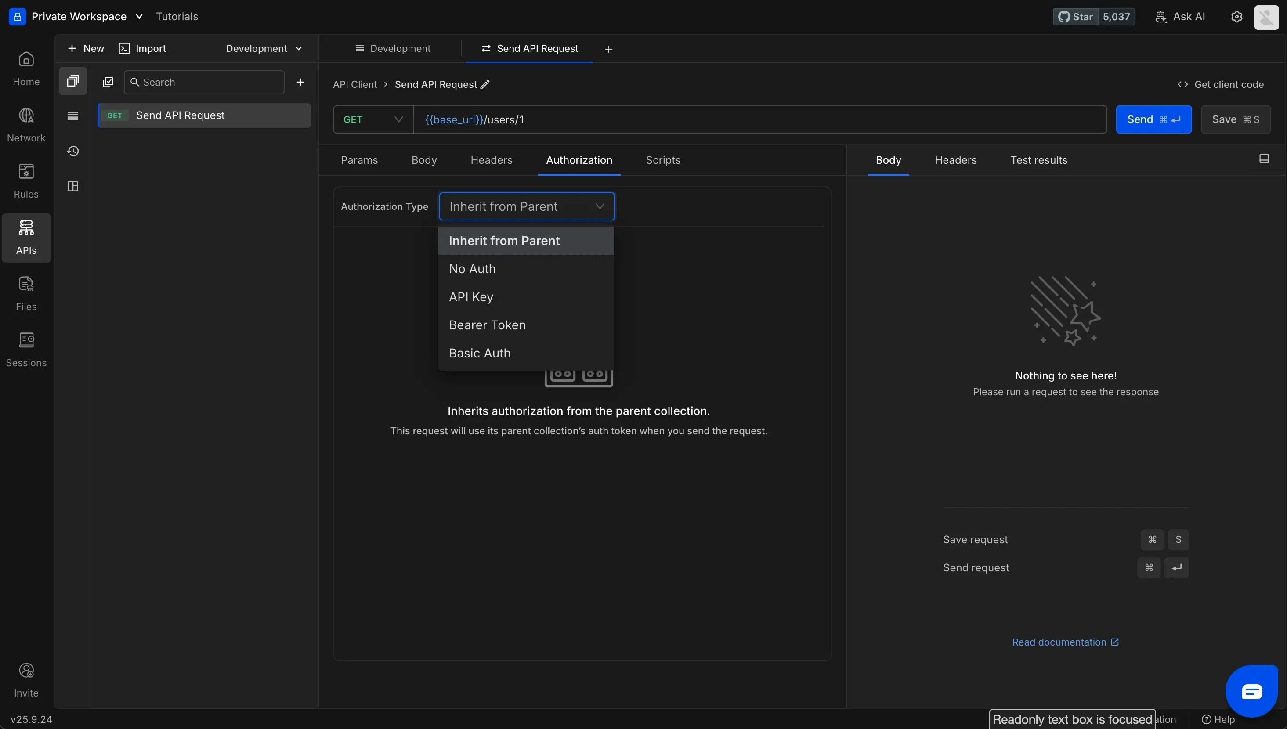Toggle response panel layout icon
Image resolution: width=1287 pixels, height=729 pixels.
coord(1264,159)
